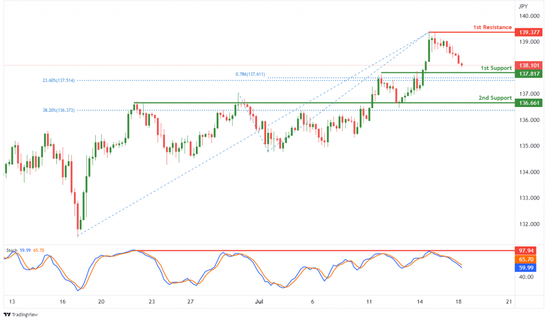Click the 137.817 green price tag
Image resolution: width=545 pixels, height=321 pixels.
point(529,74)
